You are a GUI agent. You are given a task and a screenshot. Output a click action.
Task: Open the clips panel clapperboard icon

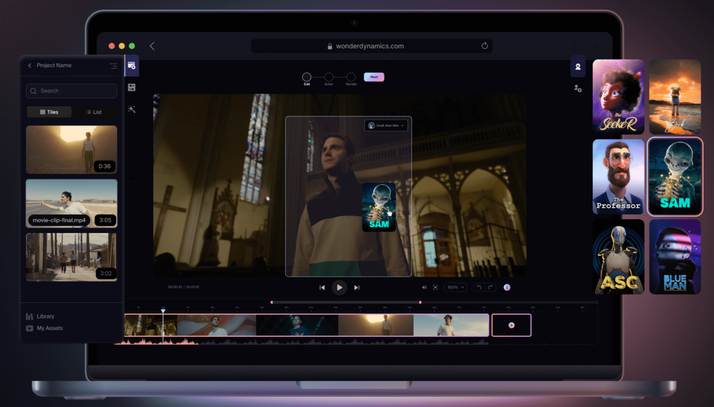click(132, 66)
